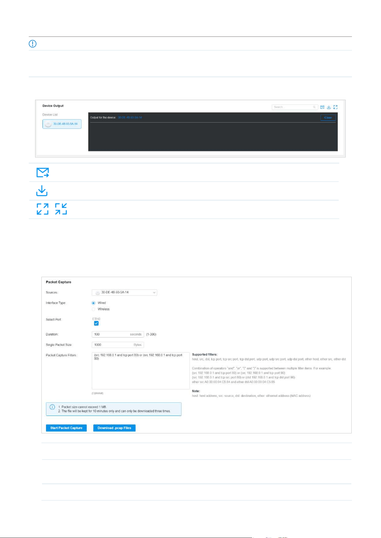
Task: Click the large envelope icon in the icon legend
Action: [43, 172]
